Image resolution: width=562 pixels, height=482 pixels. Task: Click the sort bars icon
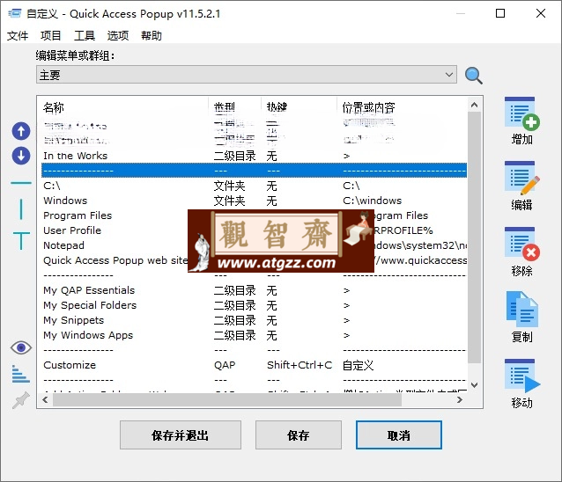(x=21, y=374)
